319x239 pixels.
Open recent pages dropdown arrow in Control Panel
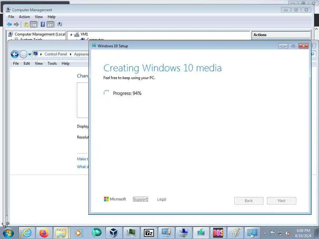pyautogui.click(x=30, y=54)
